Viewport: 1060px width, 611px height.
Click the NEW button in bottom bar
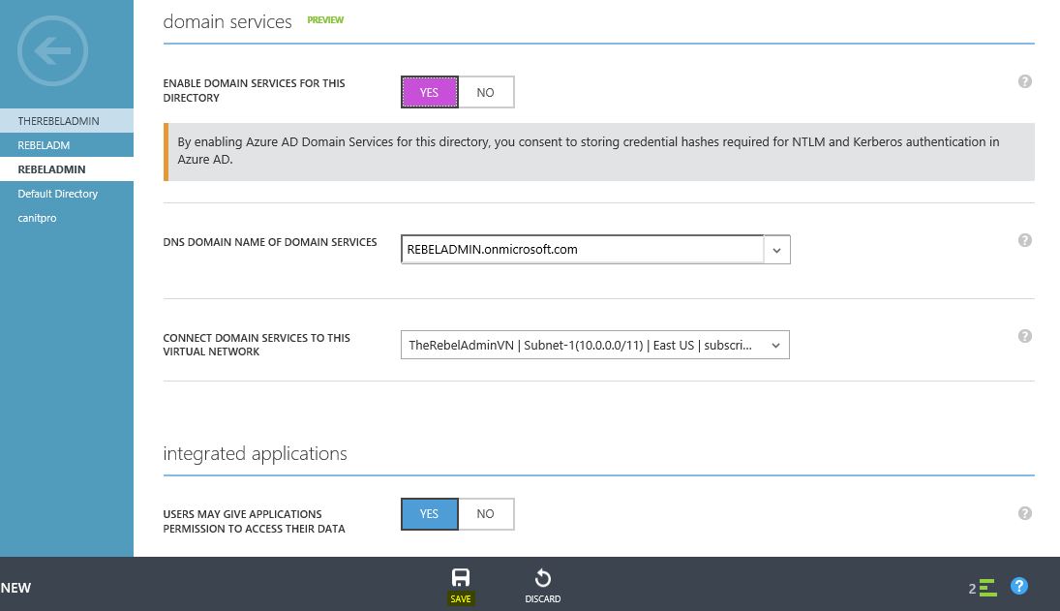[15, 588]
